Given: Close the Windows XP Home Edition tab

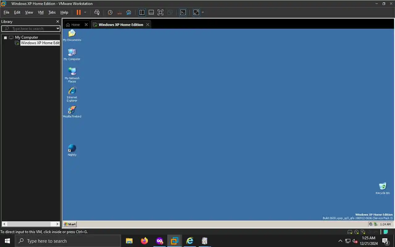Looking at the screenshot, I should point(148,25).
